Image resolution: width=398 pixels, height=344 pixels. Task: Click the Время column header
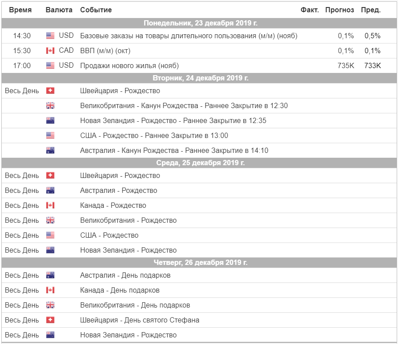pos(20,10)
